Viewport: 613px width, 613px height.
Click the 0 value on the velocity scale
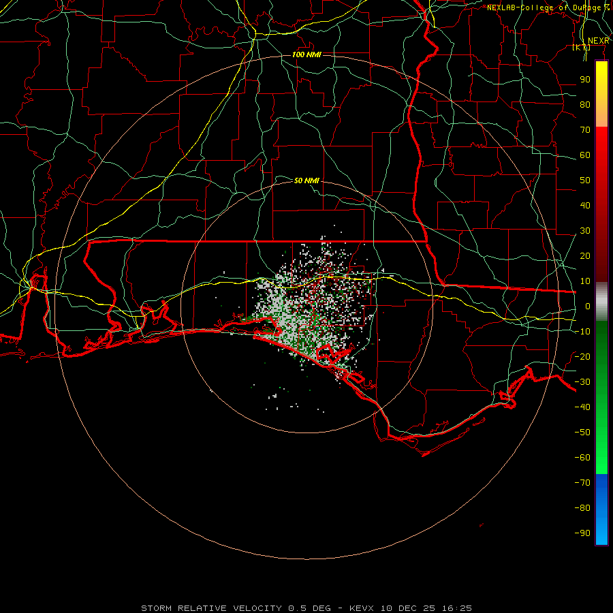click(588, 306)
